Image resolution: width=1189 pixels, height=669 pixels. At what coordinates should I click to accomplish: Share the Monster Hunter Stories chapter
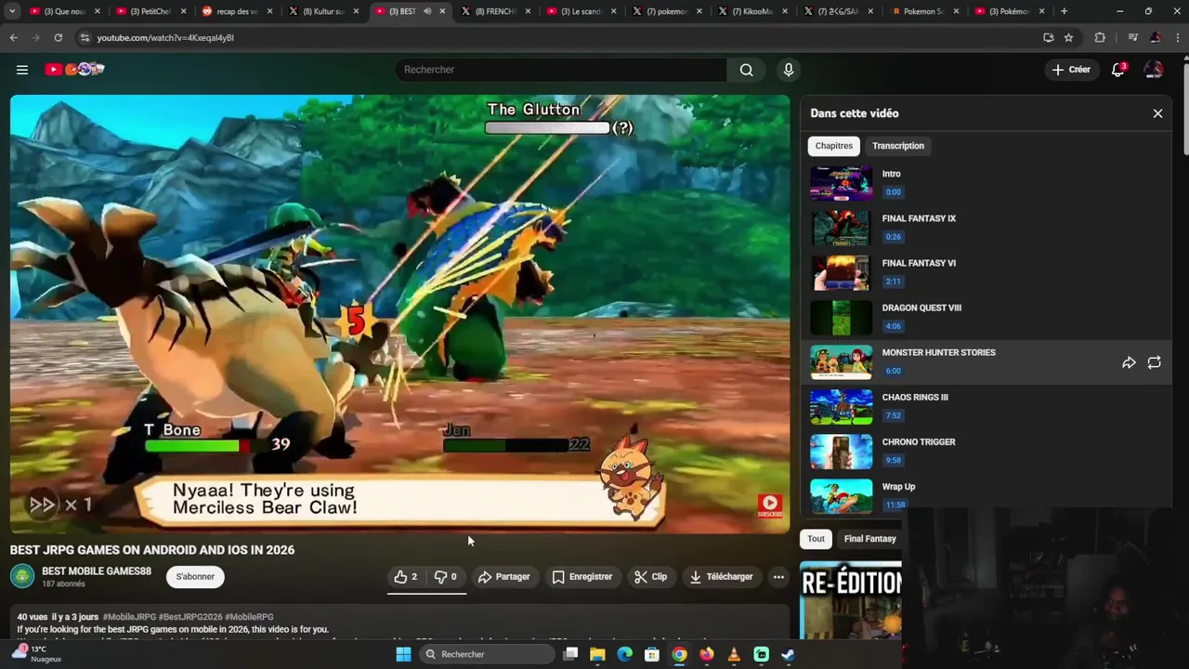point(1129,362)
